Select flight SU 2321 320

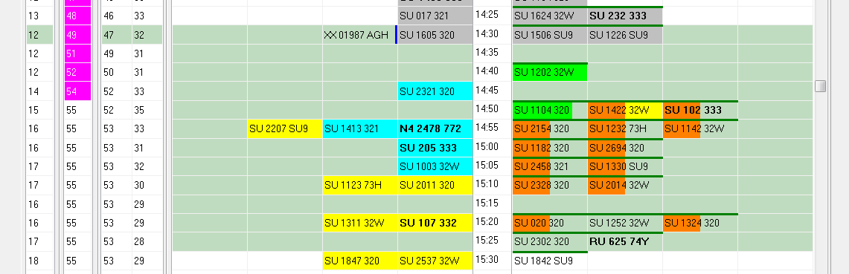click(x=435, y=91)
